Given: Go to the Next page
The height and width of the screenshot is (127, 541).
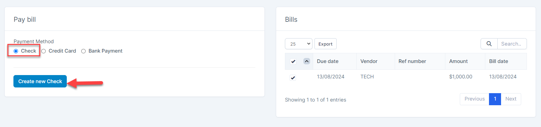Looking at the screenshot, I should pyautogui.click(x=511, y=99).
